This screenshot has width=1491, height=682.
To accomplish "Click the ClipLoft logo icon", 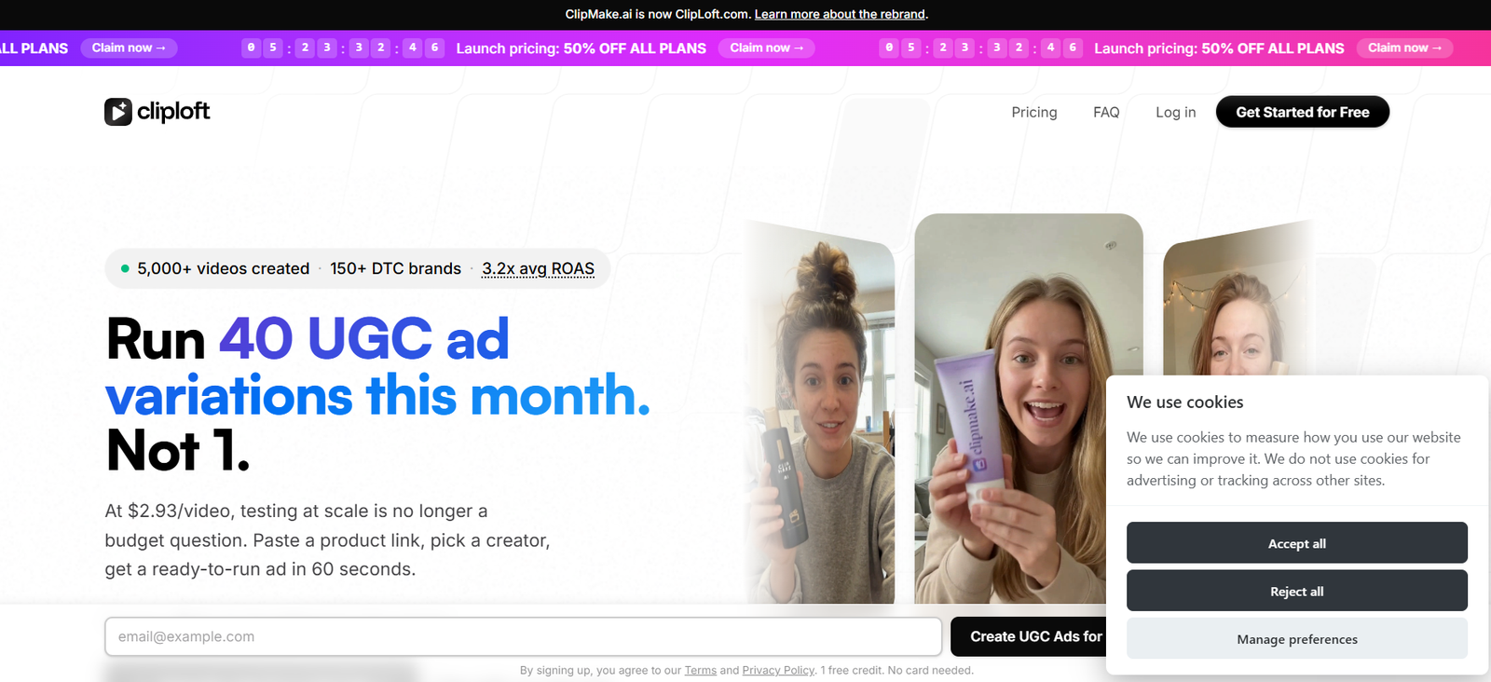I will click(118, 112).
